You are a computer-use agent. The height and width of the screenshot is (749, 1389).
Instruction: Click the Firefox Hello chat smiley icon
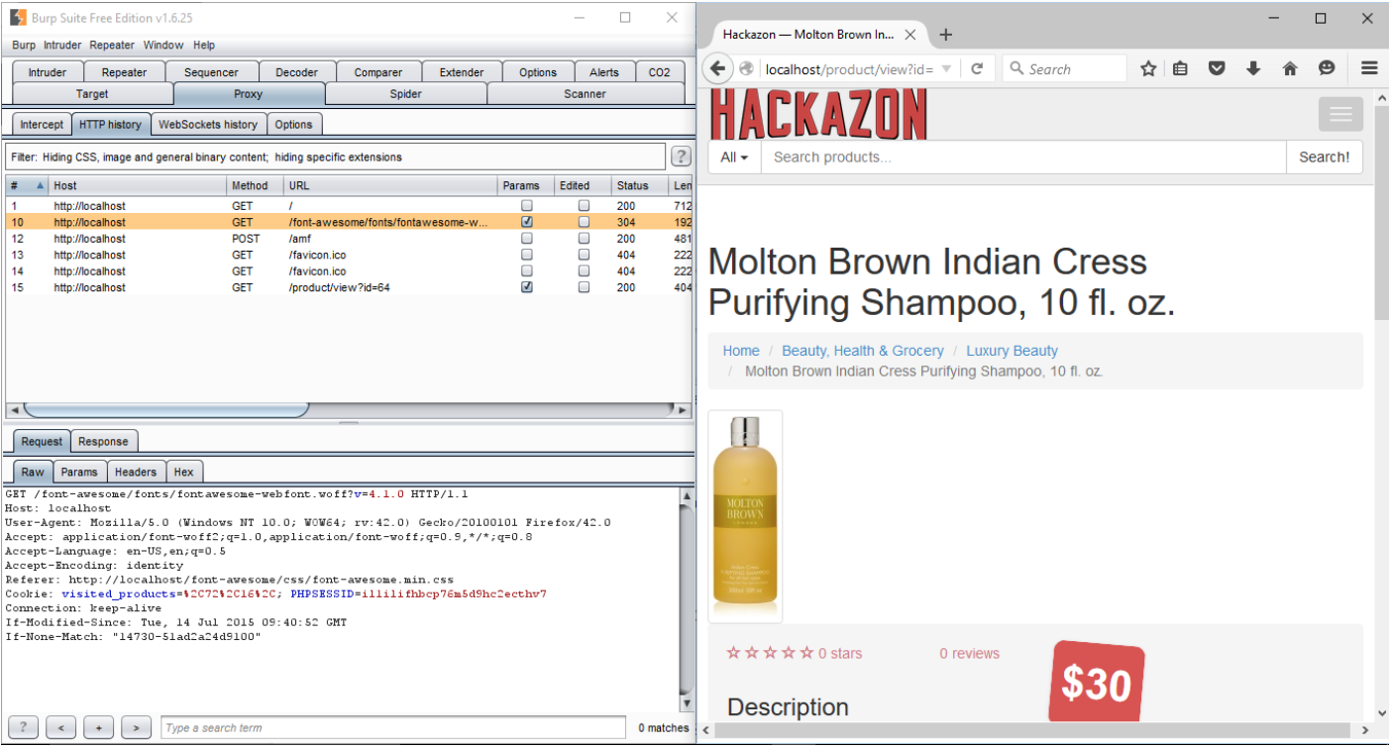point(1327,68)
